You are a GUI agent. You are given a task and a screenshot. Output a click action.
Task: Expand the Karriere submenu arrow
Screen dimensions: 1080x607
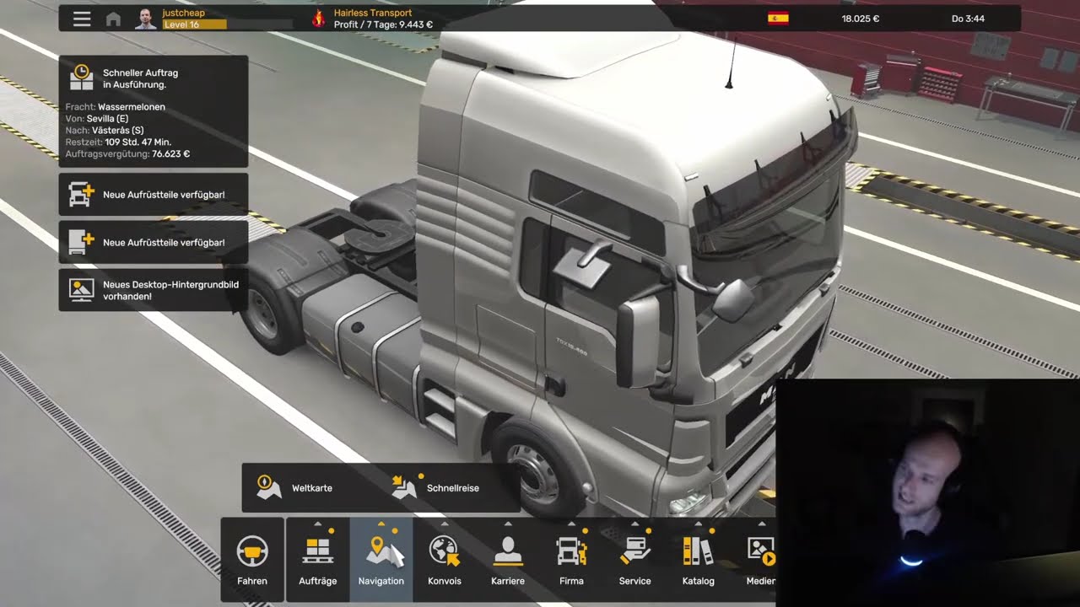pyautogui.click(x=508, y=524)
